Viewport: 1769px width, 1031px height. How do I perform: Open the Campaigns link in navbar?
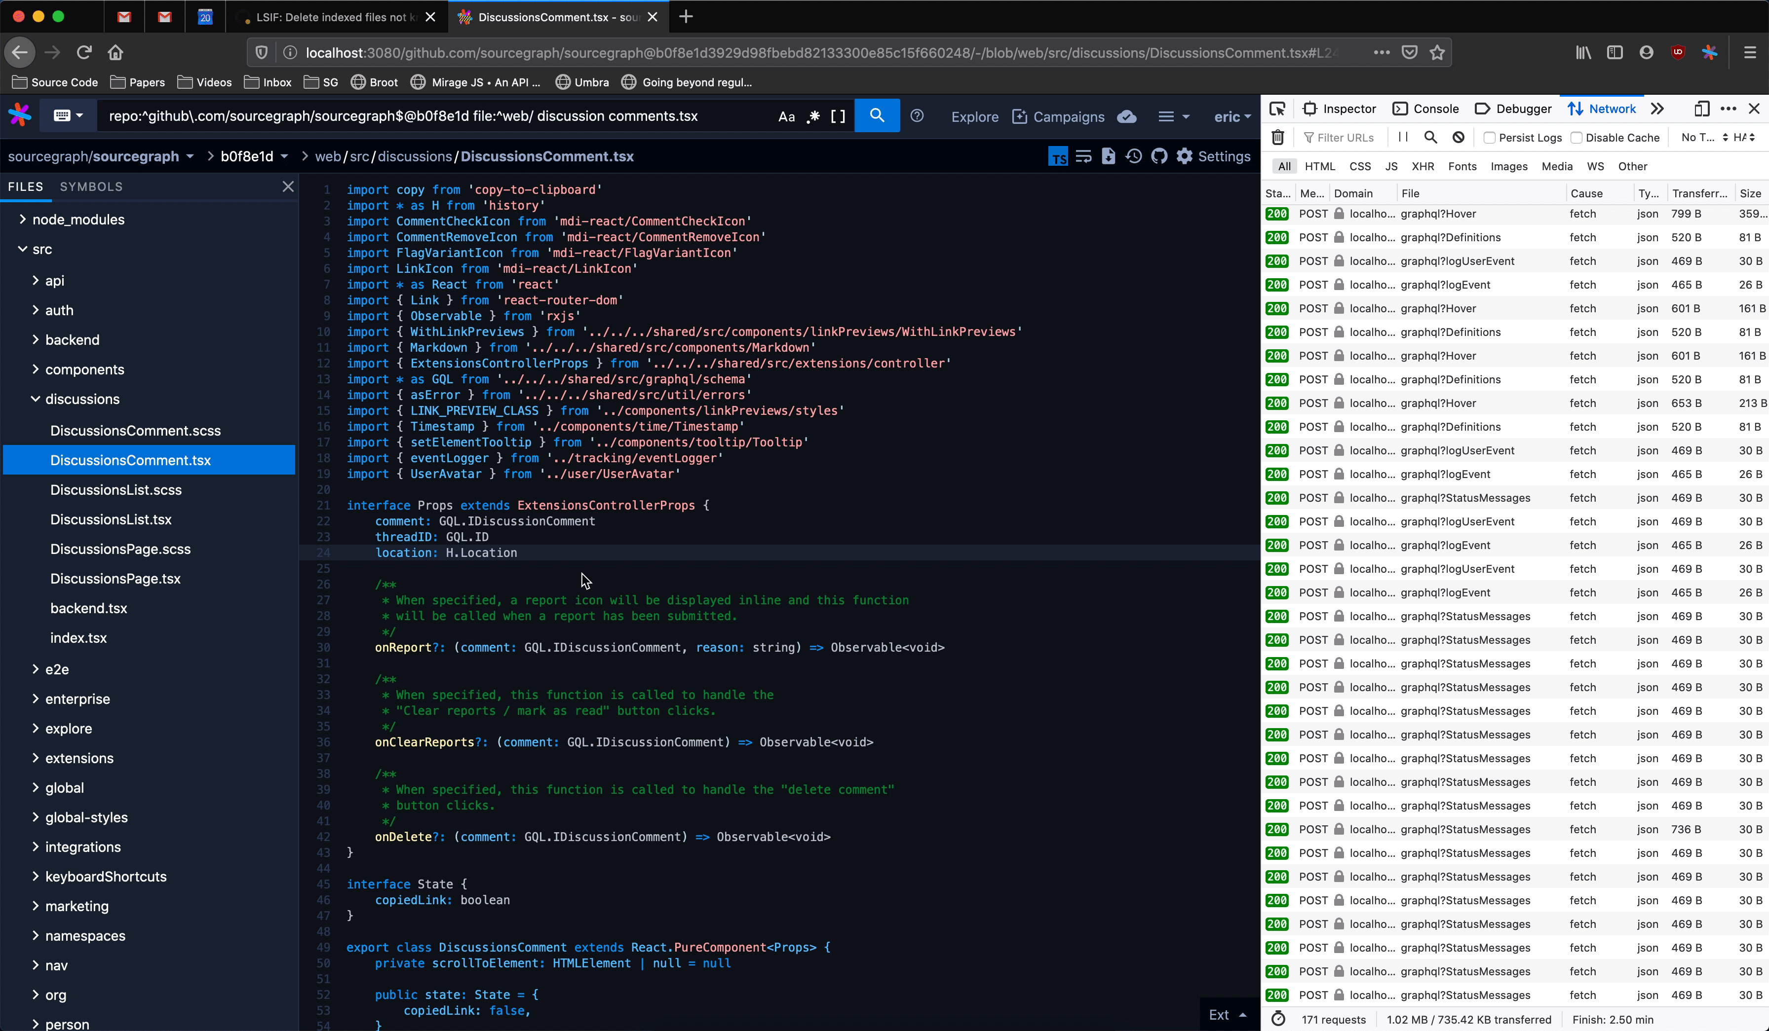pyautogui.click(x=1059, y=116)
